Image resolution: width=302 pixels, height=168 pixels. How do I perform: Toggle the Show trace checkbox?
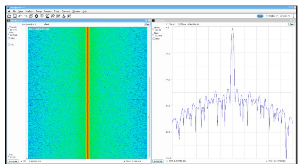[180, 24]
